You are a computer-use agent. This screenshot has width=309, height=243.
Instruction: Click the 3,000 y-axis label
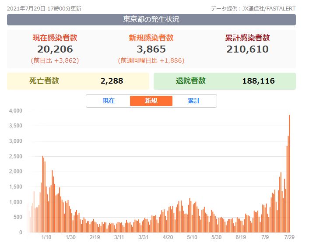16,141
